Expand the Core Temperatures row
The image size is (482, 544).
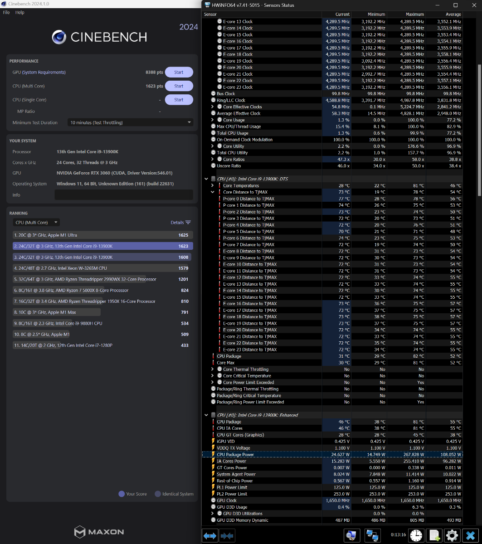(x=213, y=186)
